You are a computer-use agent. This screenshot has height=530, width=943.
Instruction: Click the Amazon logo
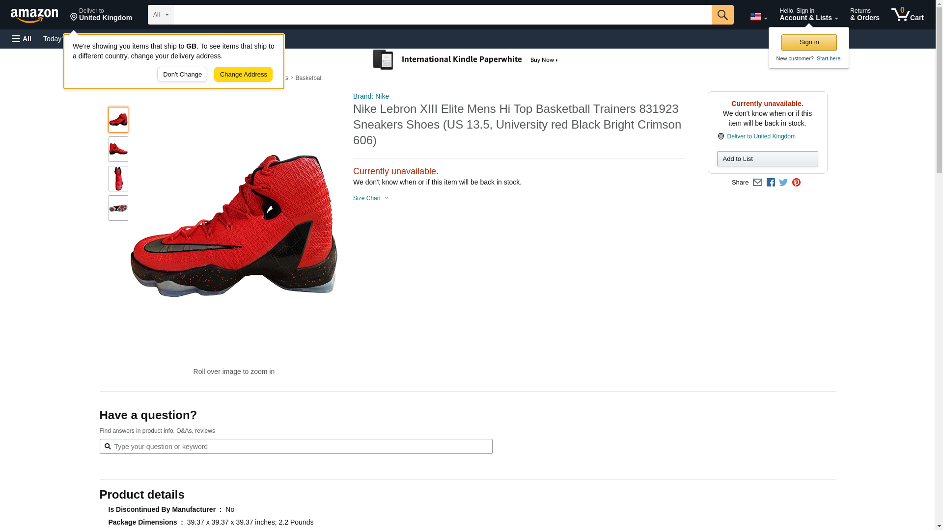34,15
